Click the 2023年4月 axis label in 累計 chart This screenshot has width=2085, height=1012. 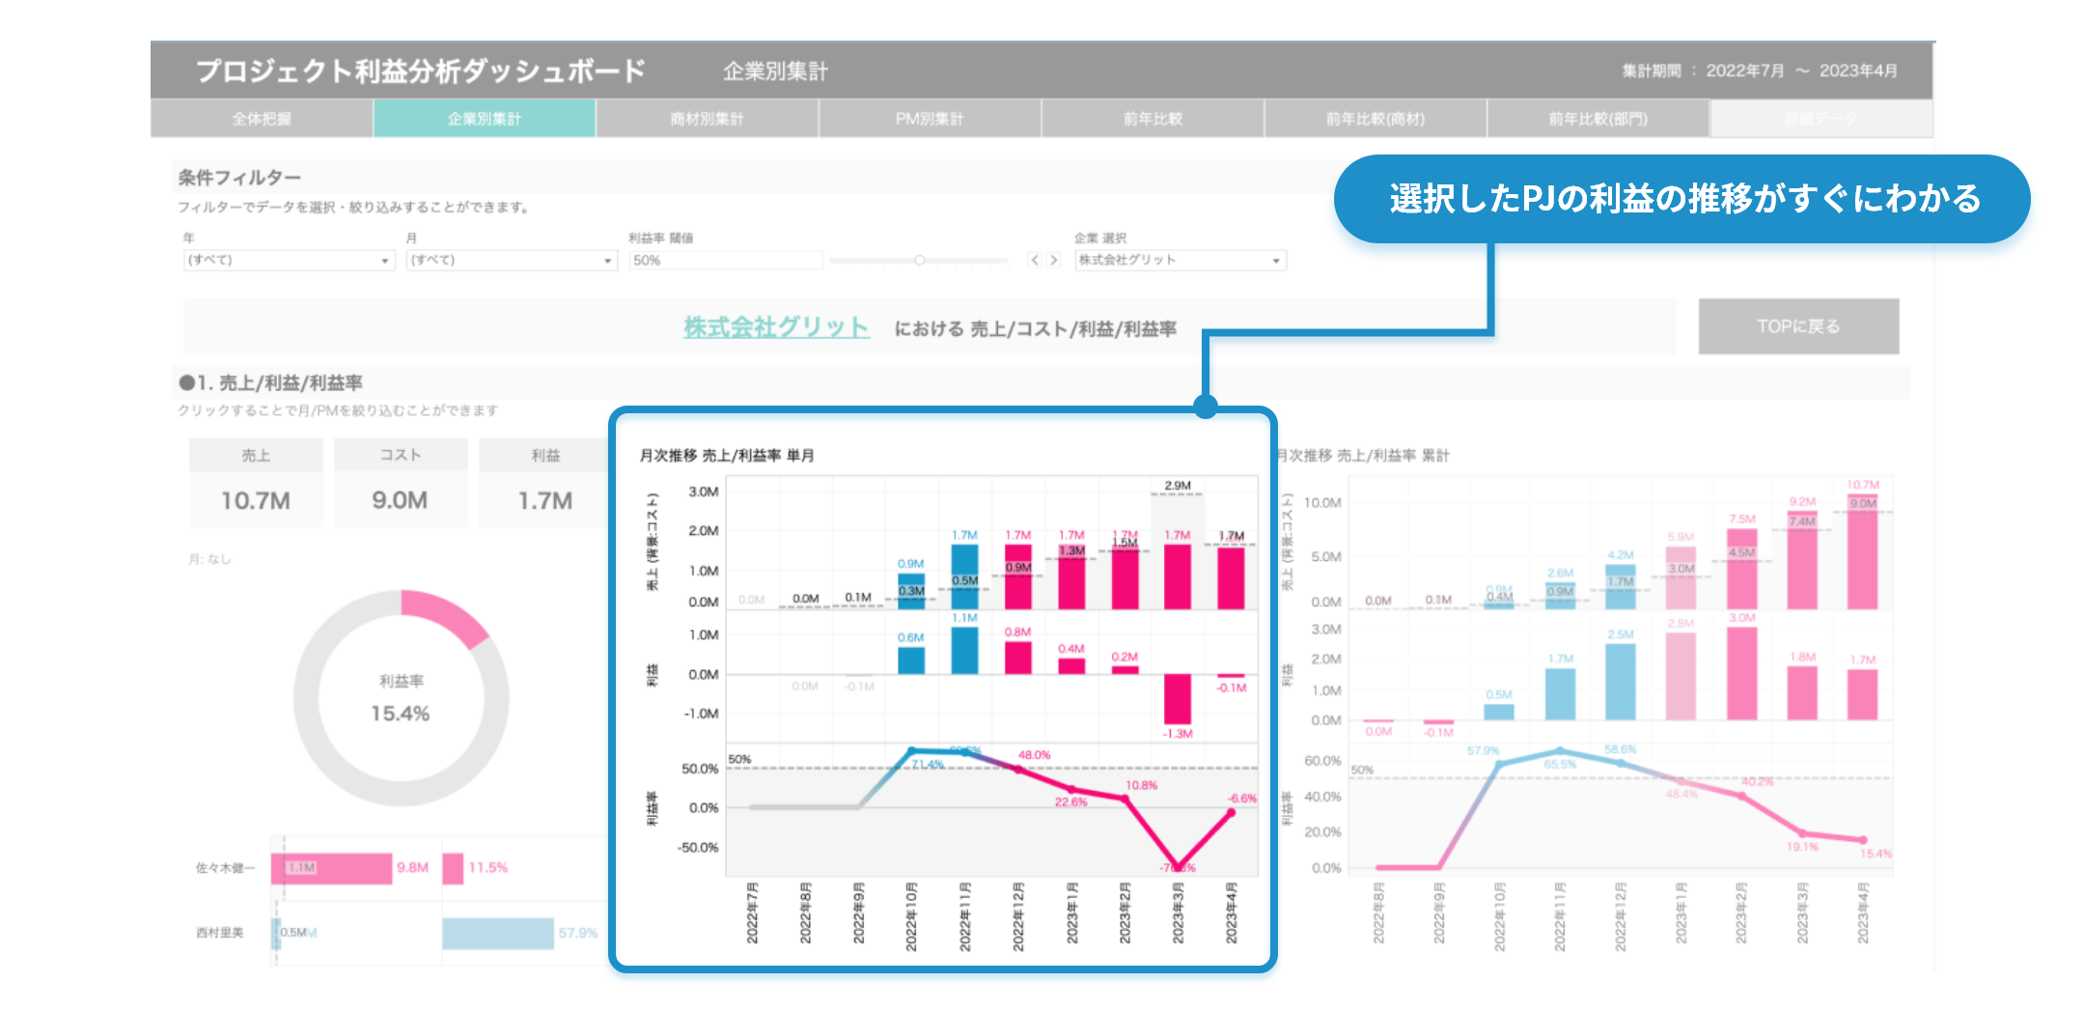click(x=1863, y=914)
